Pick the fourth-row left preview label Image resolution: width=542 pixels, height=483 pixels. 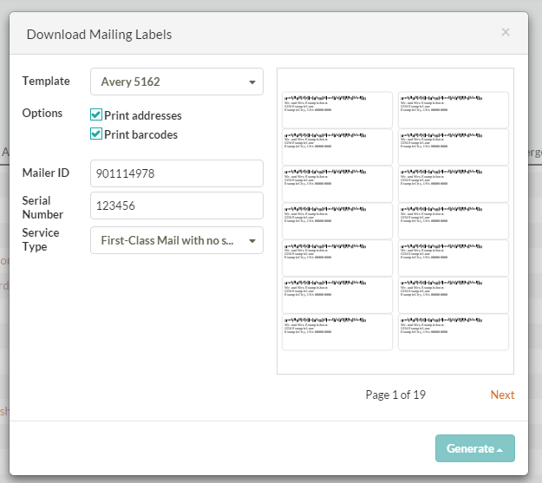click(x=337, y=221)
